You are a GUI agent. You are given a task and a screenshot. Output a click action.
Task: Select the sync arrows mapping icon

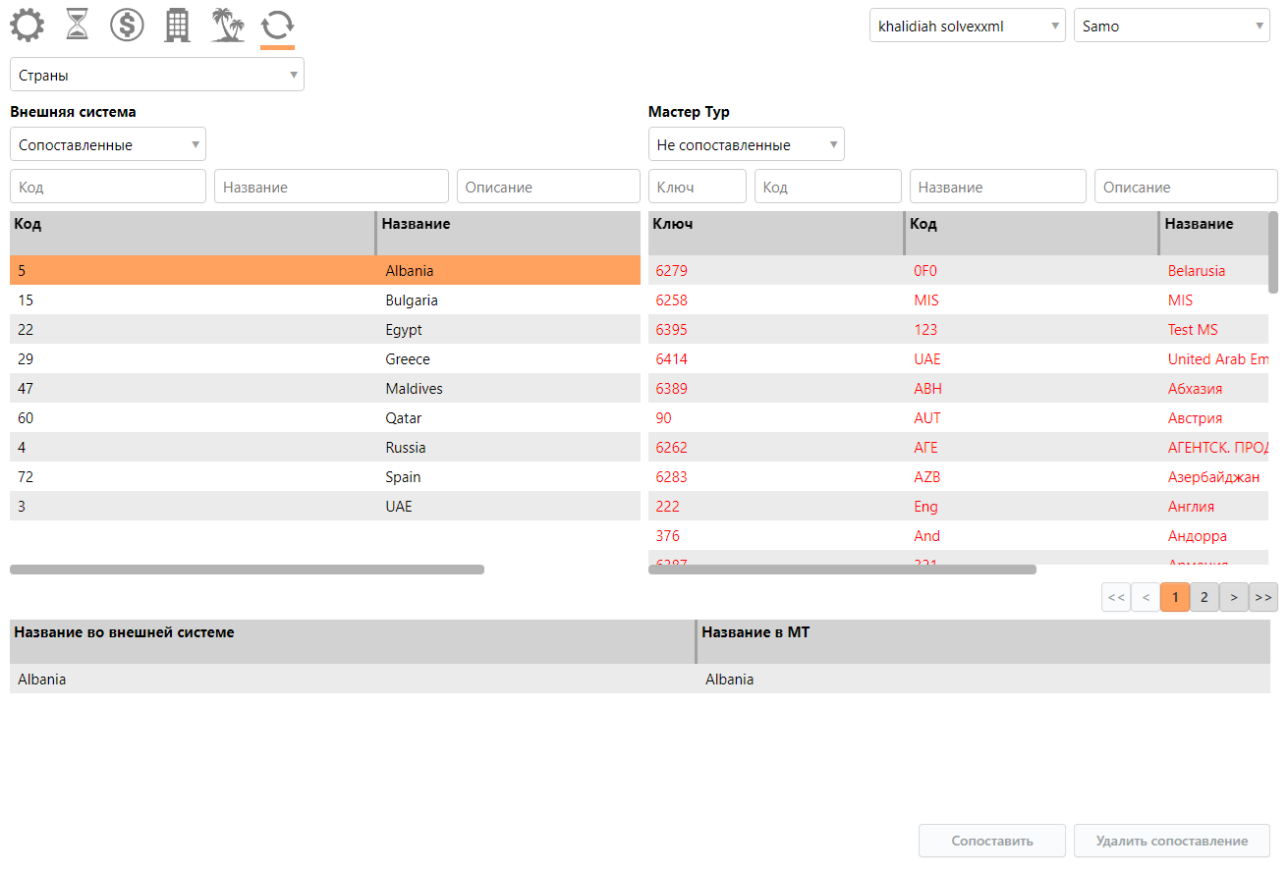[x=277, y=25]
